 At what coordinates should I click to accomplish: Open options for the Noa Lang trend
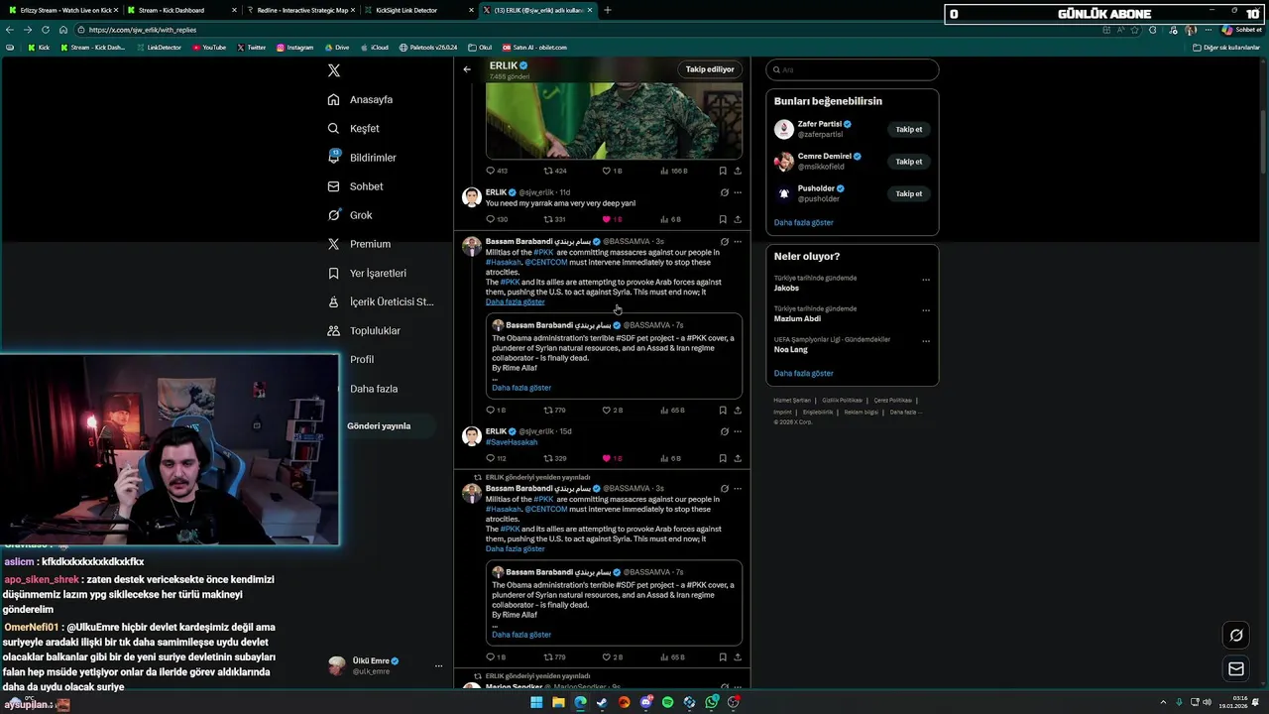pos(926,341)
